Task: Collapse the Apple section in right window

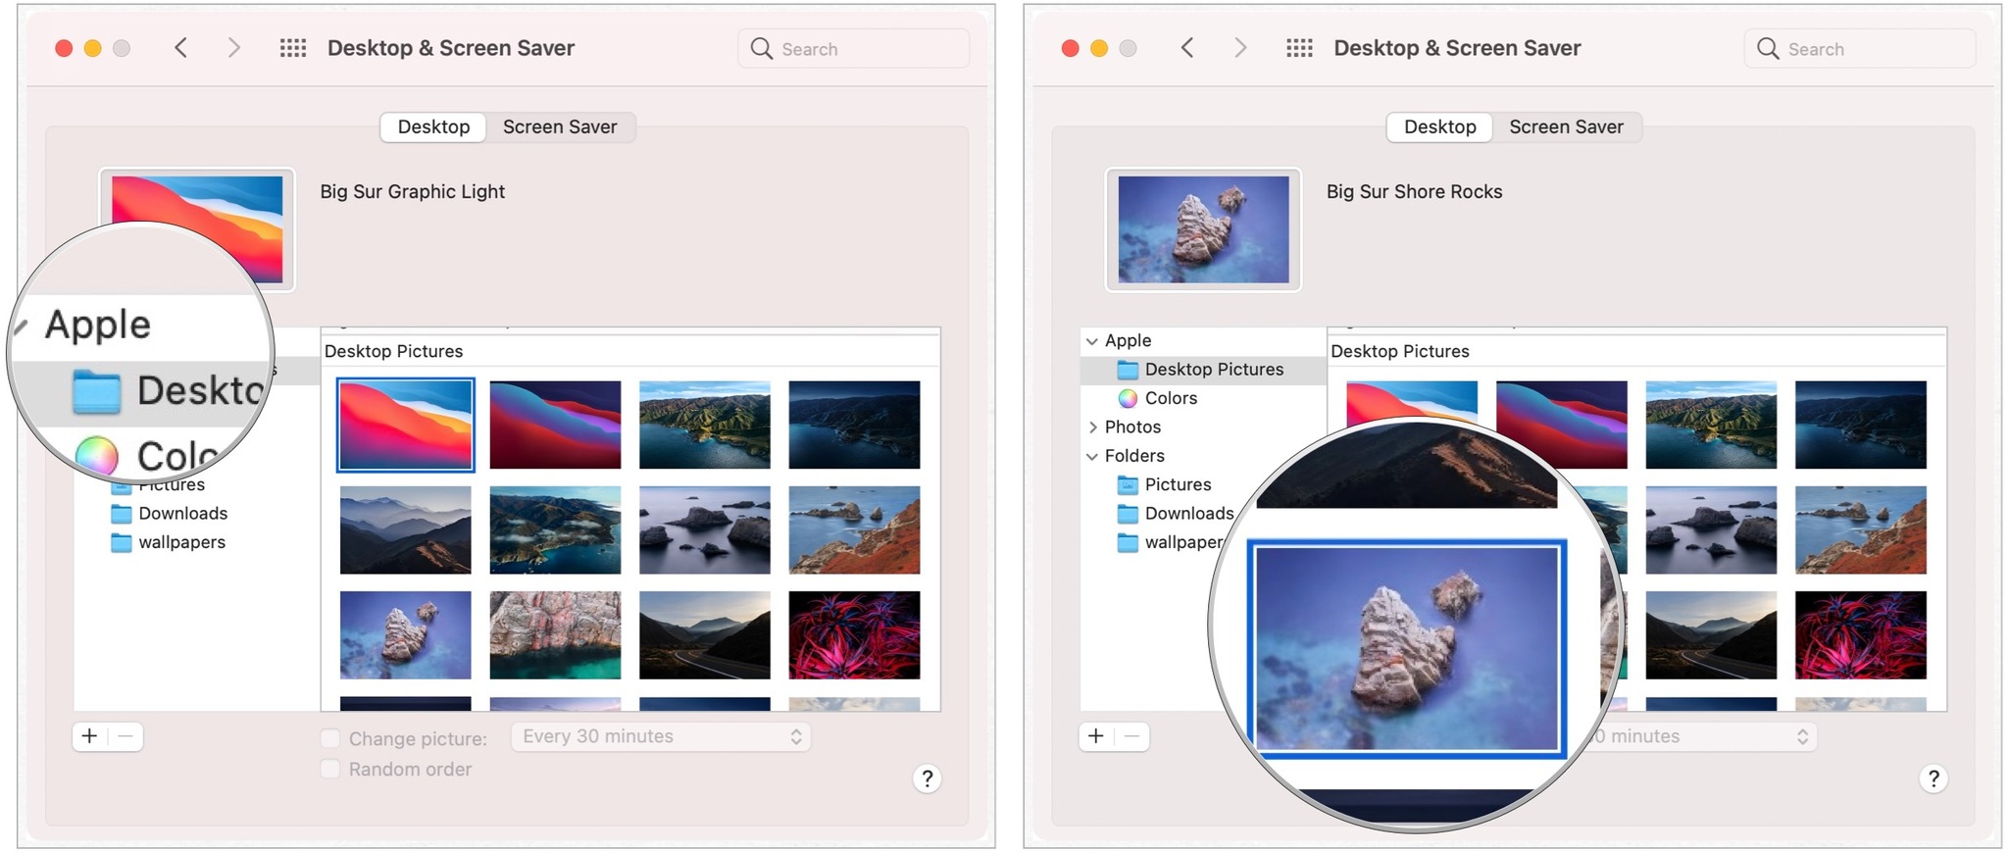Action: click(x=1092, y=341)
